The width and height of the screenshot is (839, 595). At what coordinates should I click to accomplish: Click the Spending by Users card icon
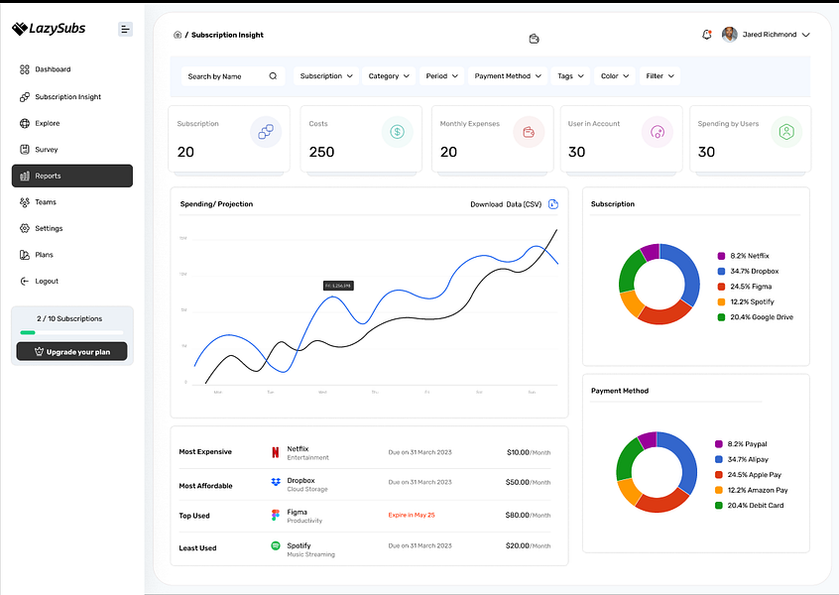(786, 132)
